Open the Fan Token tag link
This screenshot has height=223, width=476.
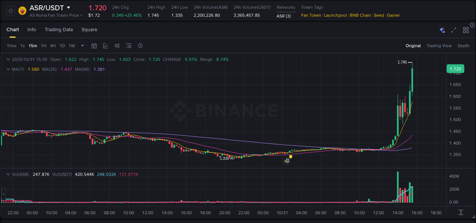pos(311,15)
